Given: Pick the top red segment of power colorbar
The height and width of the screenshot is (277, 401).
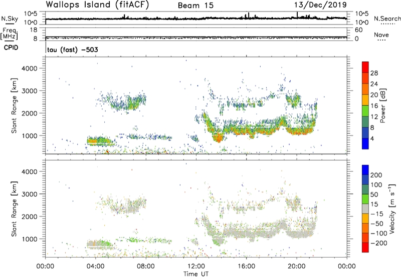Looking at the screenshot, I should [x=365, y=67].
